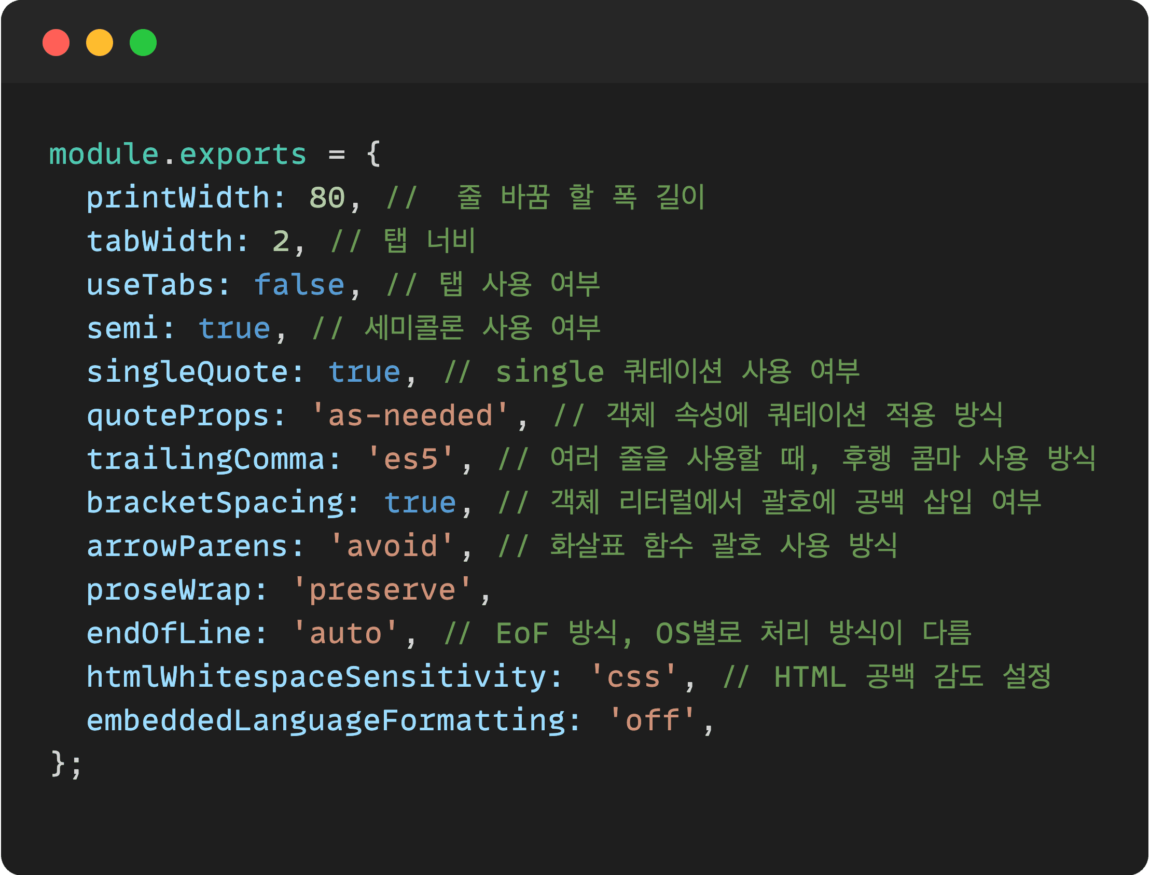This screenshot has width=1150, height=875.
Task: Click the green maximize window dot
Action: point(143,43)
